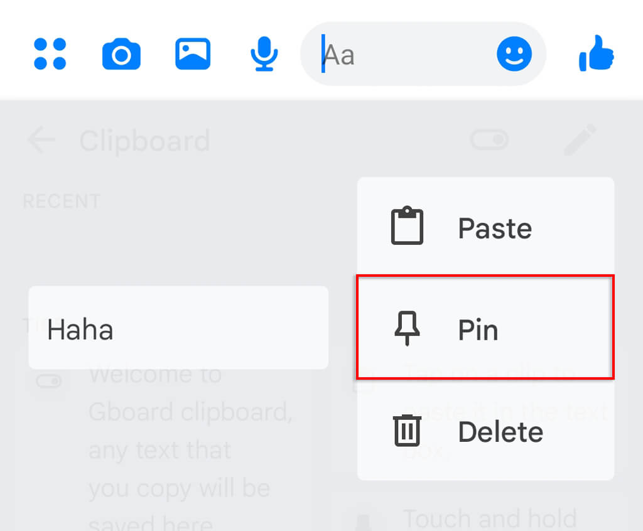Viewport: 643px width, 531px height.
Task: Go back using the Clipboard arrow
Action: coord(41,141)
